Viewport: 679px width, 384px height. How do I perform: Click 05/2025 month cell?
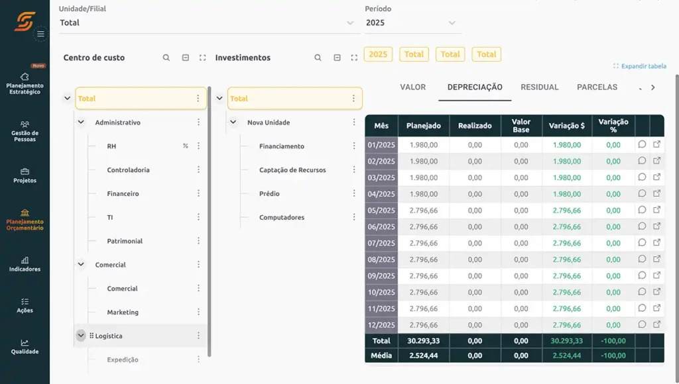(381, 210)
